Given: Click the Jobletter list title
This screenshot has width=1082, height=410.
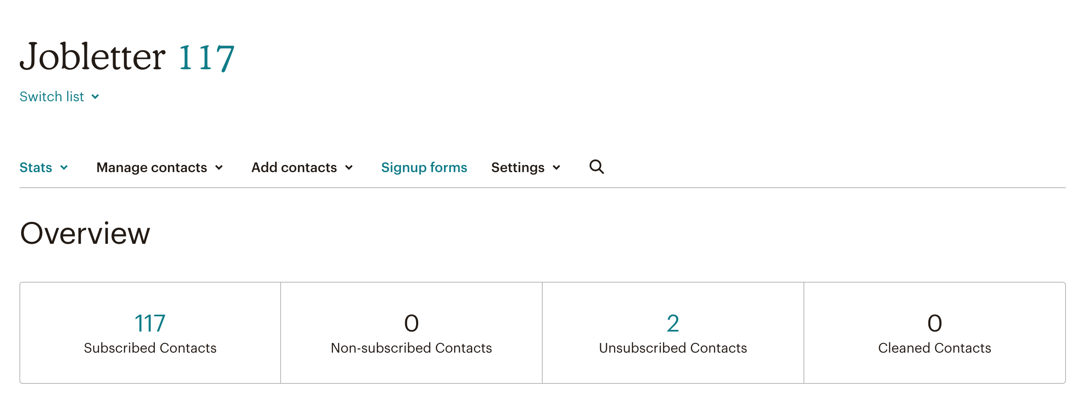Looking at the screenshot, I should (93, 57).
